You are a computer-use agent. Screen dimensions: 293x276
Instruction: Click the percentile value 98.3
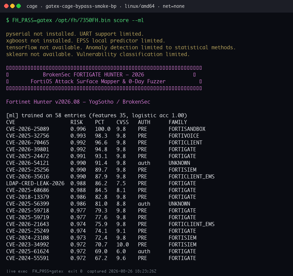pyautogui.click(x=101, y=136)
